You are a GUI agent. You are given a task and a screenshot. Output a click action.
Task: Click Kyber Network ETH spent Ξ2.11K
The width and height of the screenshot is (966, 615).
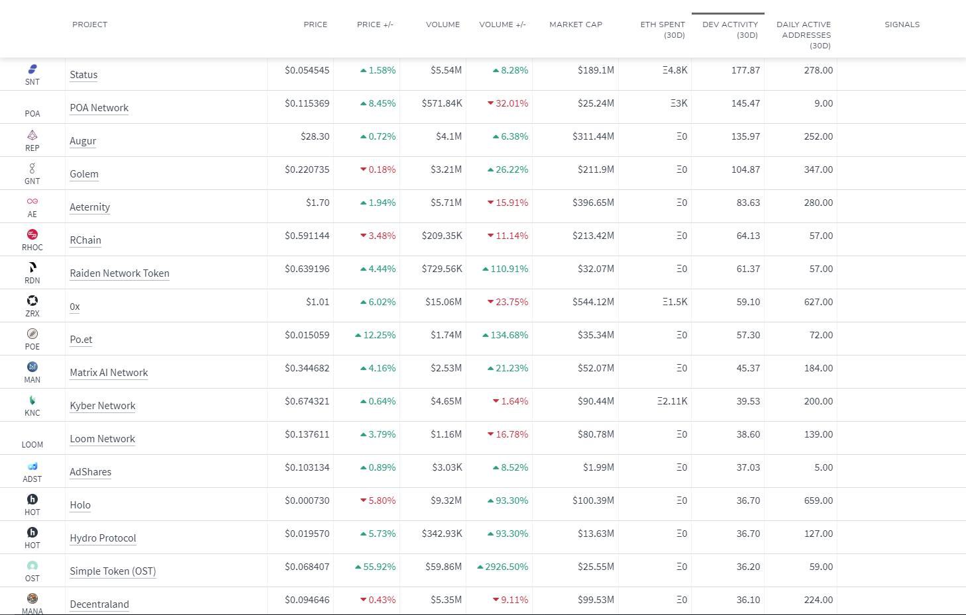[672, 401]
